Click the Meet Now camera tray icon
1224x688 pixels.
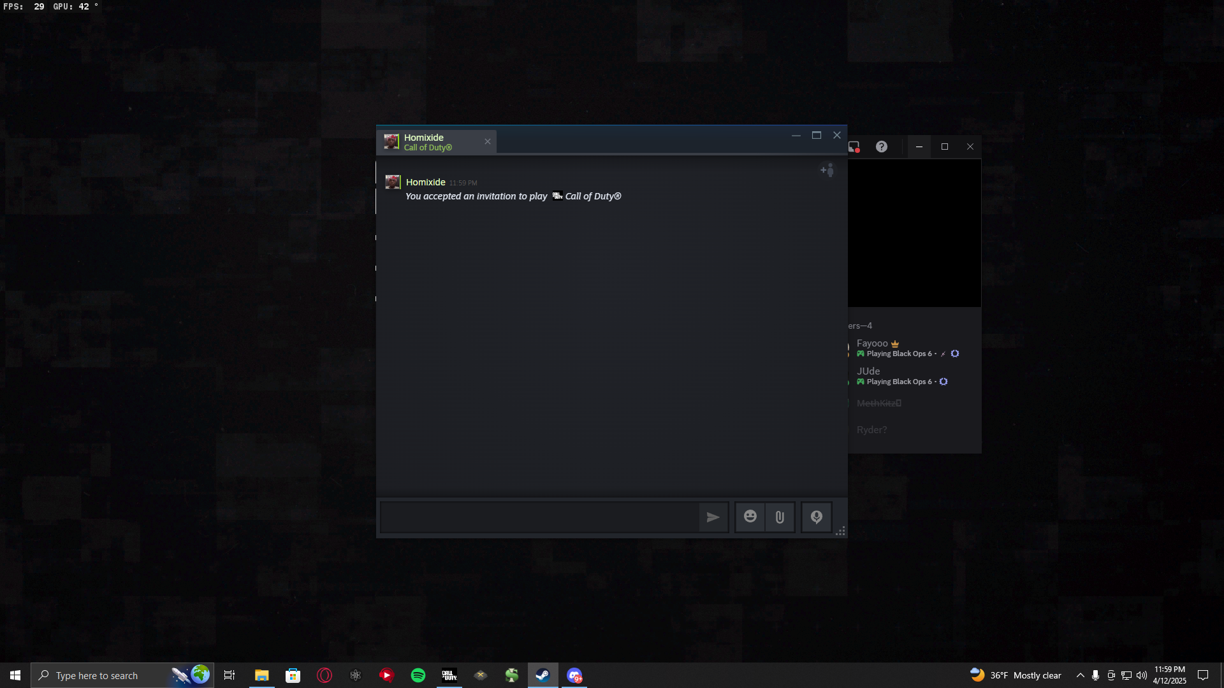(x=1111, y=675)
